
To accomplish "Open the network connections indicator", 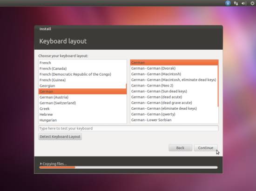I will [x=236, y=3].
